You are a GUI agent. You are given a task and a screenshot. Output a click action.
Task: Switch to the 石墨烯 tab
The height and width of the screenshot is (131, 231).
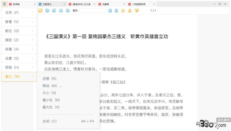click(112, 4)
